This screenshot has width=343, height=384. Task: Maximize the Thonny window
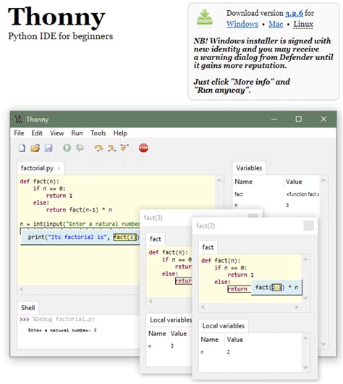298,119
